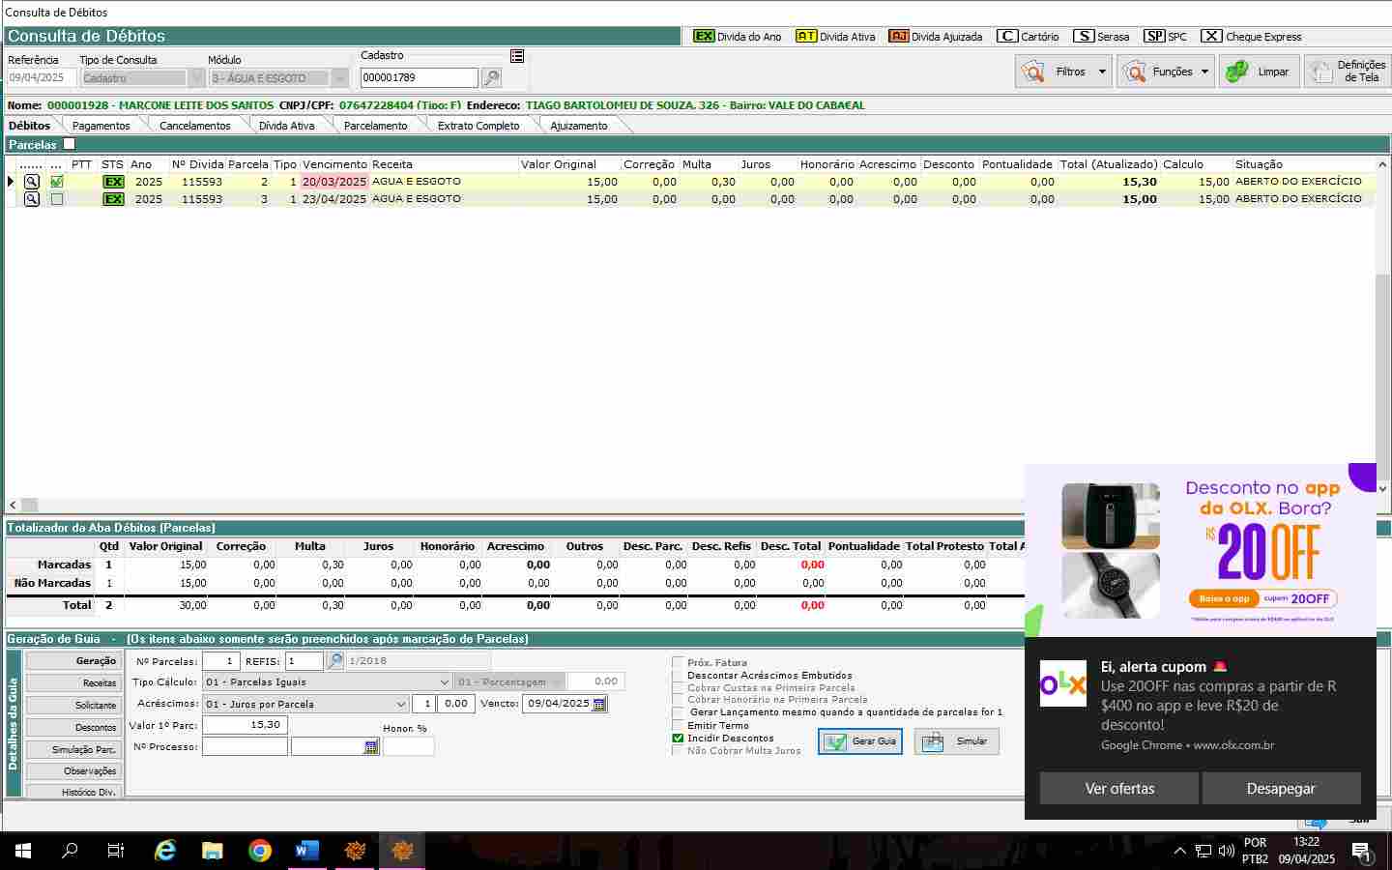The image size is (1392, 870).
Task: Open the Extrato Completo tab
Action: click(x=478, y=126)
